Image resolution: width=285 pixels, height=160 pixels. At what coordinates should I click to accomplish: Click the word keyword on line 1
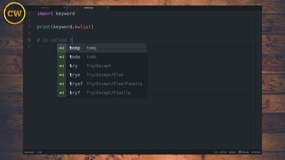pos(65,14)
